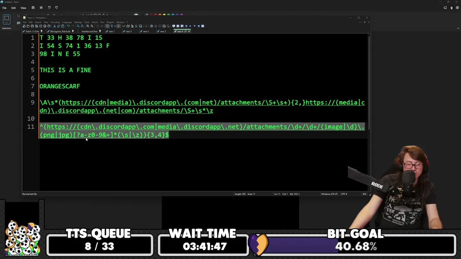The width and height of the screenshot is (461, 259).
Task: Click the 'Normal text file' status label
Action: pos(30,194)
